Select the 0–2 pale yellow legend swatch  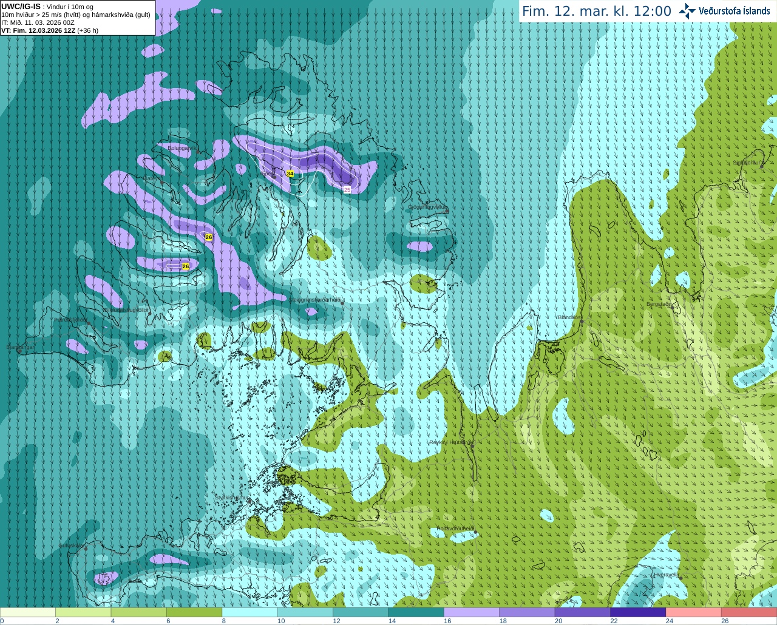pos(28,613)
